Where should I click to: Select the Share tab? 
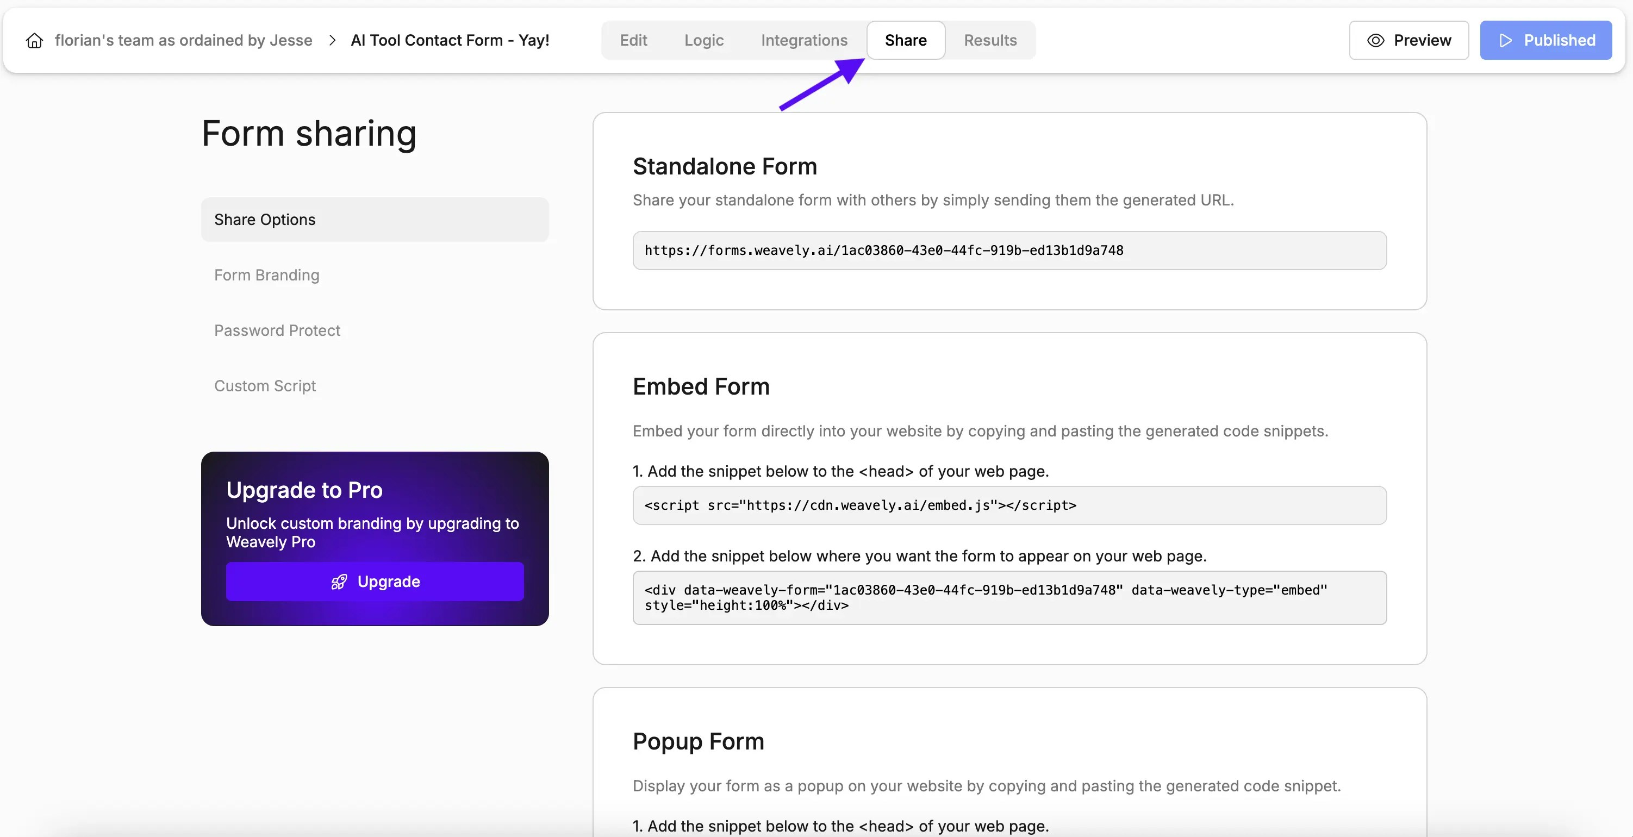coord(905,40)
